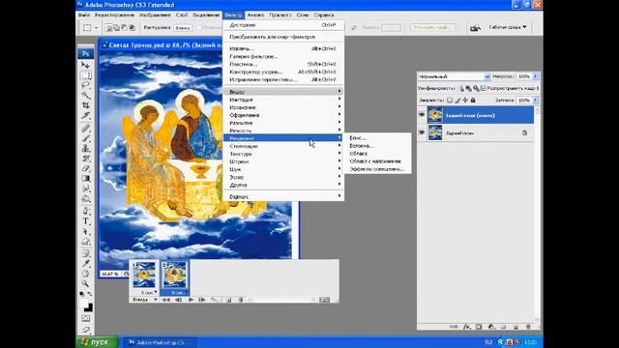The height and width of the screenshot is (348, 619).
Task: Toggle the Распространить кадр 1 checkbox
Action: pyautogui.click(x=484, y=88)
